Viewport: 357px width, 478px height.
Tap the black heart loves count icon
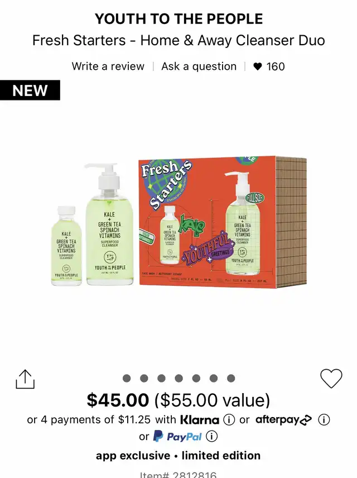tap(258, 66)
